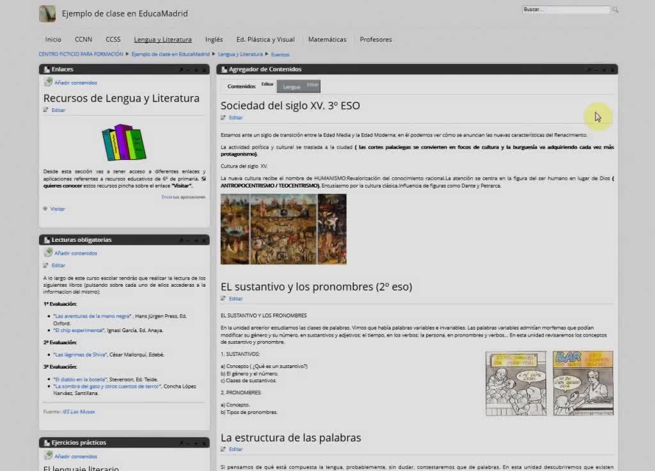Click the pencil icon under Sociedad del siglo XV
Screen dimensions: 655x471
[x=223, y=118]
